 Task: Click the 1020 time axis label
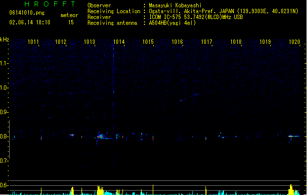pos(294,42)
